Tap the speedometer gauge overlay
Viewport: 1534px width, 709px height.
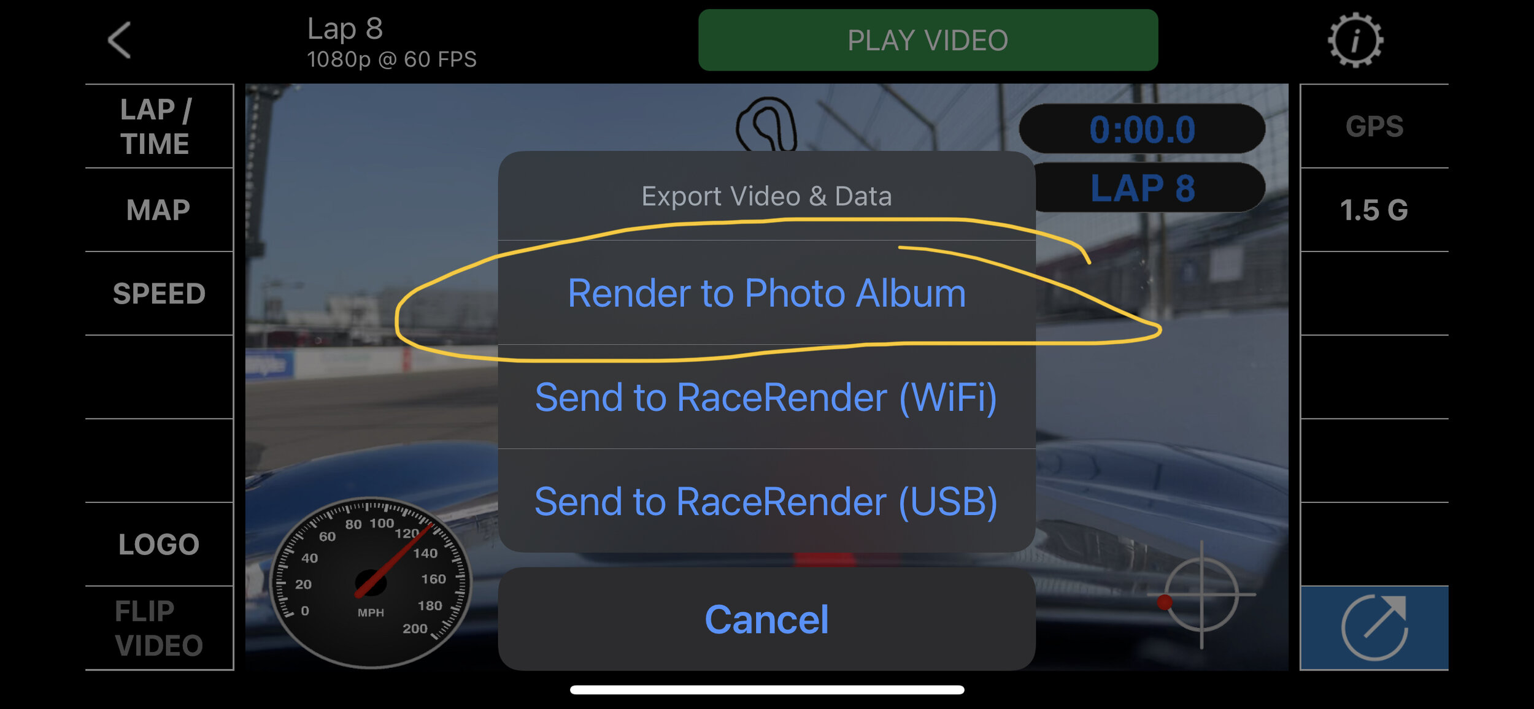point(371,582)
